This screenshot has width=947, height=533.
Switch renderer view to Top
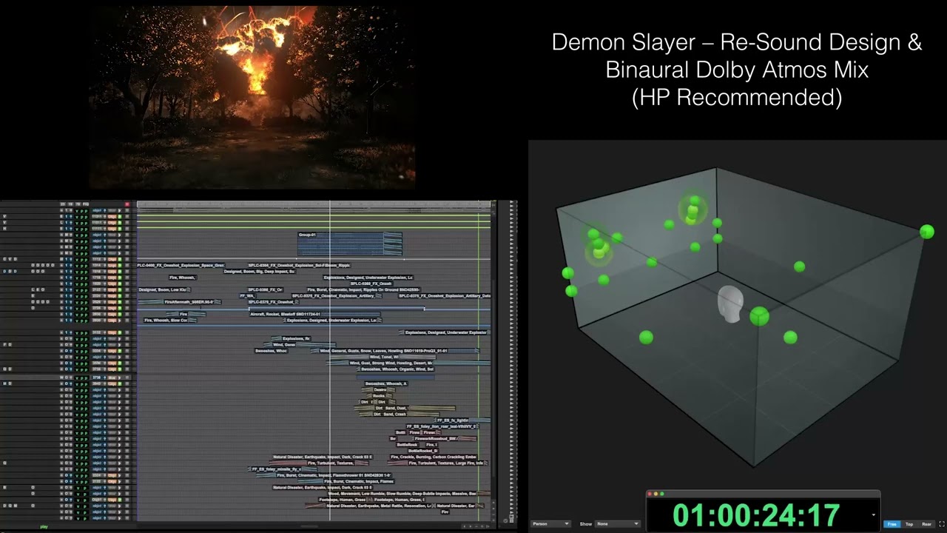pos(909,524)
